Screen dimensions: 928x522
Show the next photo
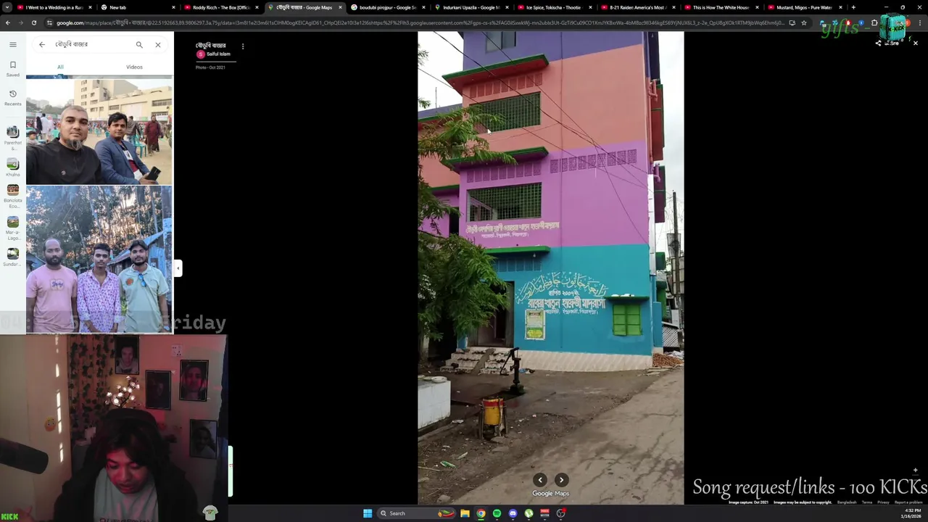[x=561, y=480]
